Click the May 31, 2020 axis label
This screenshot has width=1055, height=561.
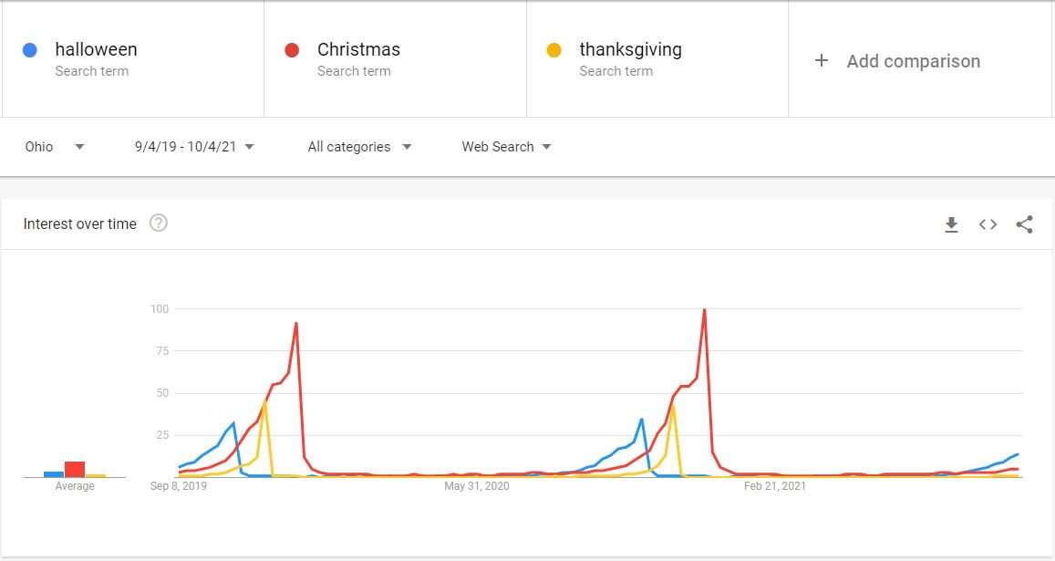[x=477, y=486]
